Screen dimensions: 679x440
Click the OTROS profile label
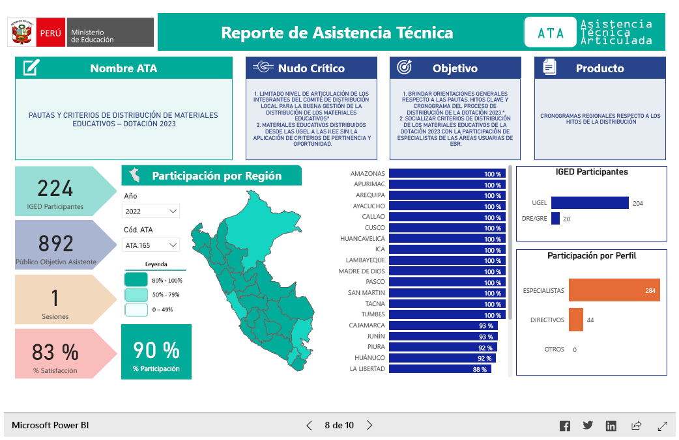point(555,349)
